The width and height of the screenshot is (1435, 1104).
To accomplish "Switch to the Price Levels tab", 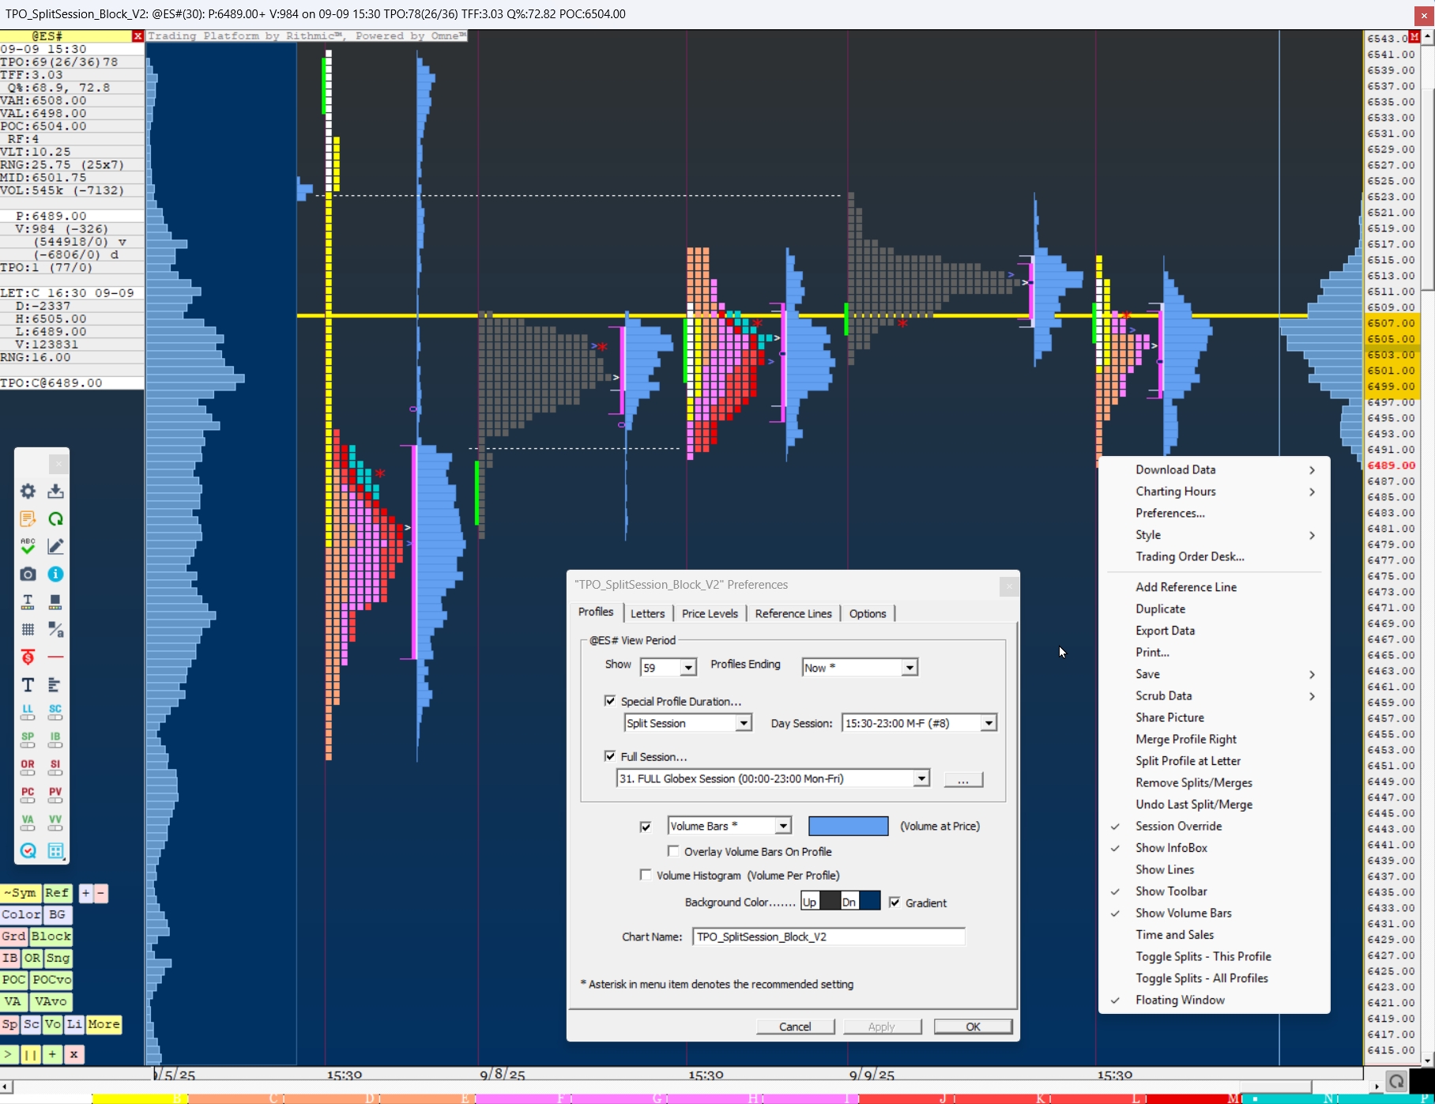I will [x=709, y=614].
